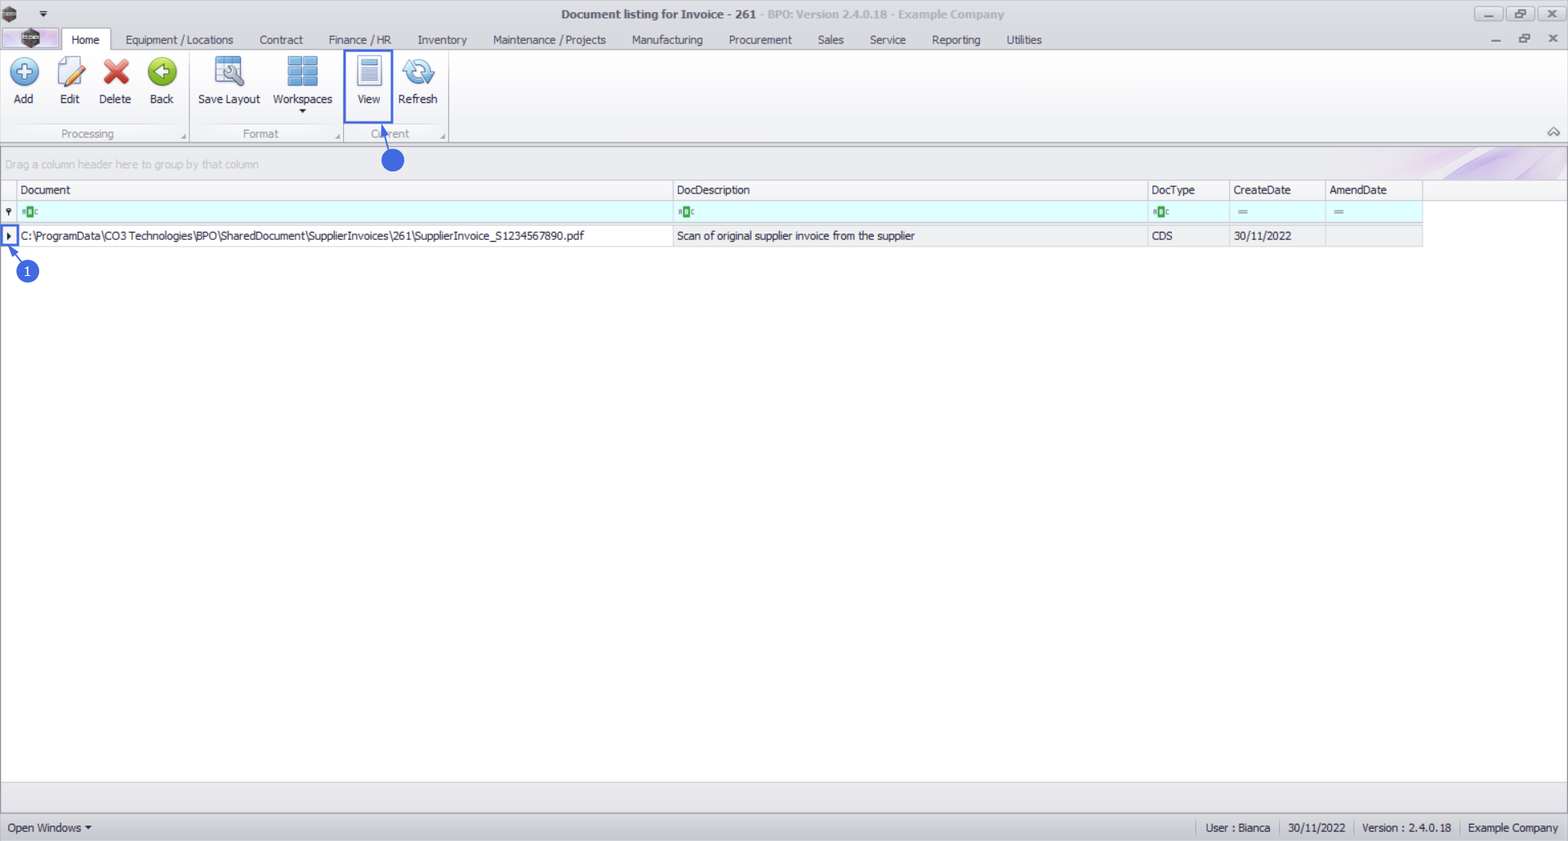The width and height of the screenshot is (1568, 841).
Task: Open the Reporting tab
Action: coord(955,39)
